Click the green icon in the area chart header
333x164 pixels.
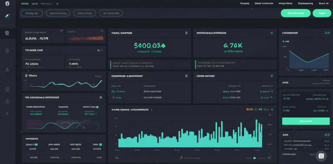coord(327,33)
